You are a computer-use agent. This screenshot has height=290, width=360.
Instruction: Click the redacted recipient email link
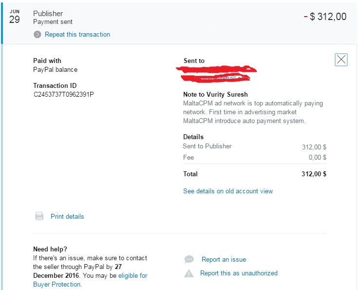(x=216, y=78)
